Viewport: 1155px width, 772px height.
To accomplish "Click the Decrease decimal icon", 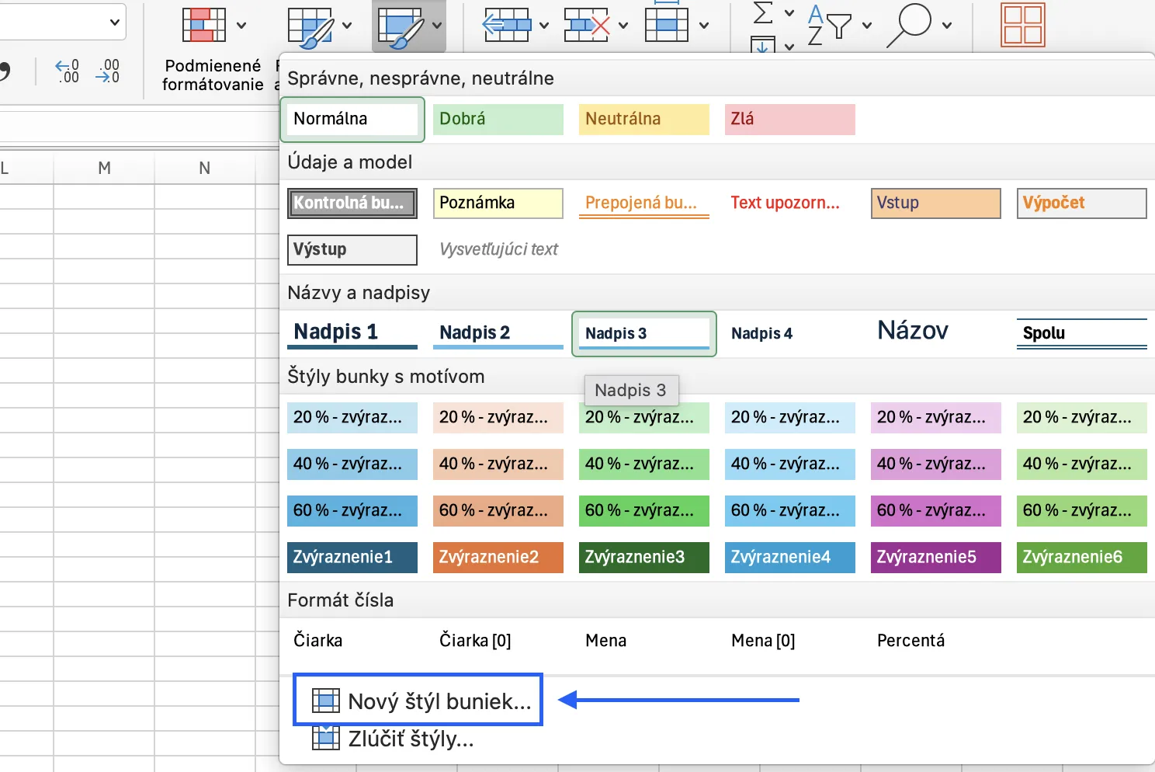I will click(x=108, y=71).
